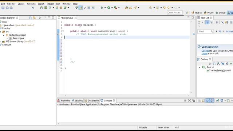Click the Pin Console icon
The image size is (233, 131).
[x=217, y=100]
